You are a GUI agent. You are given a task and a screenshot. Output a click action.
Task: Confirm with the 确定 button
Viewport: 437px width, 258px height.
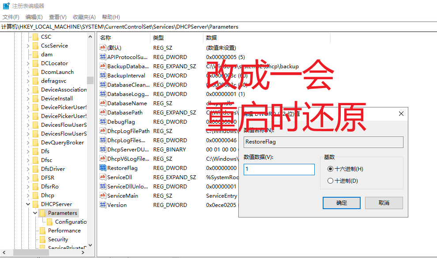(341, 203)
